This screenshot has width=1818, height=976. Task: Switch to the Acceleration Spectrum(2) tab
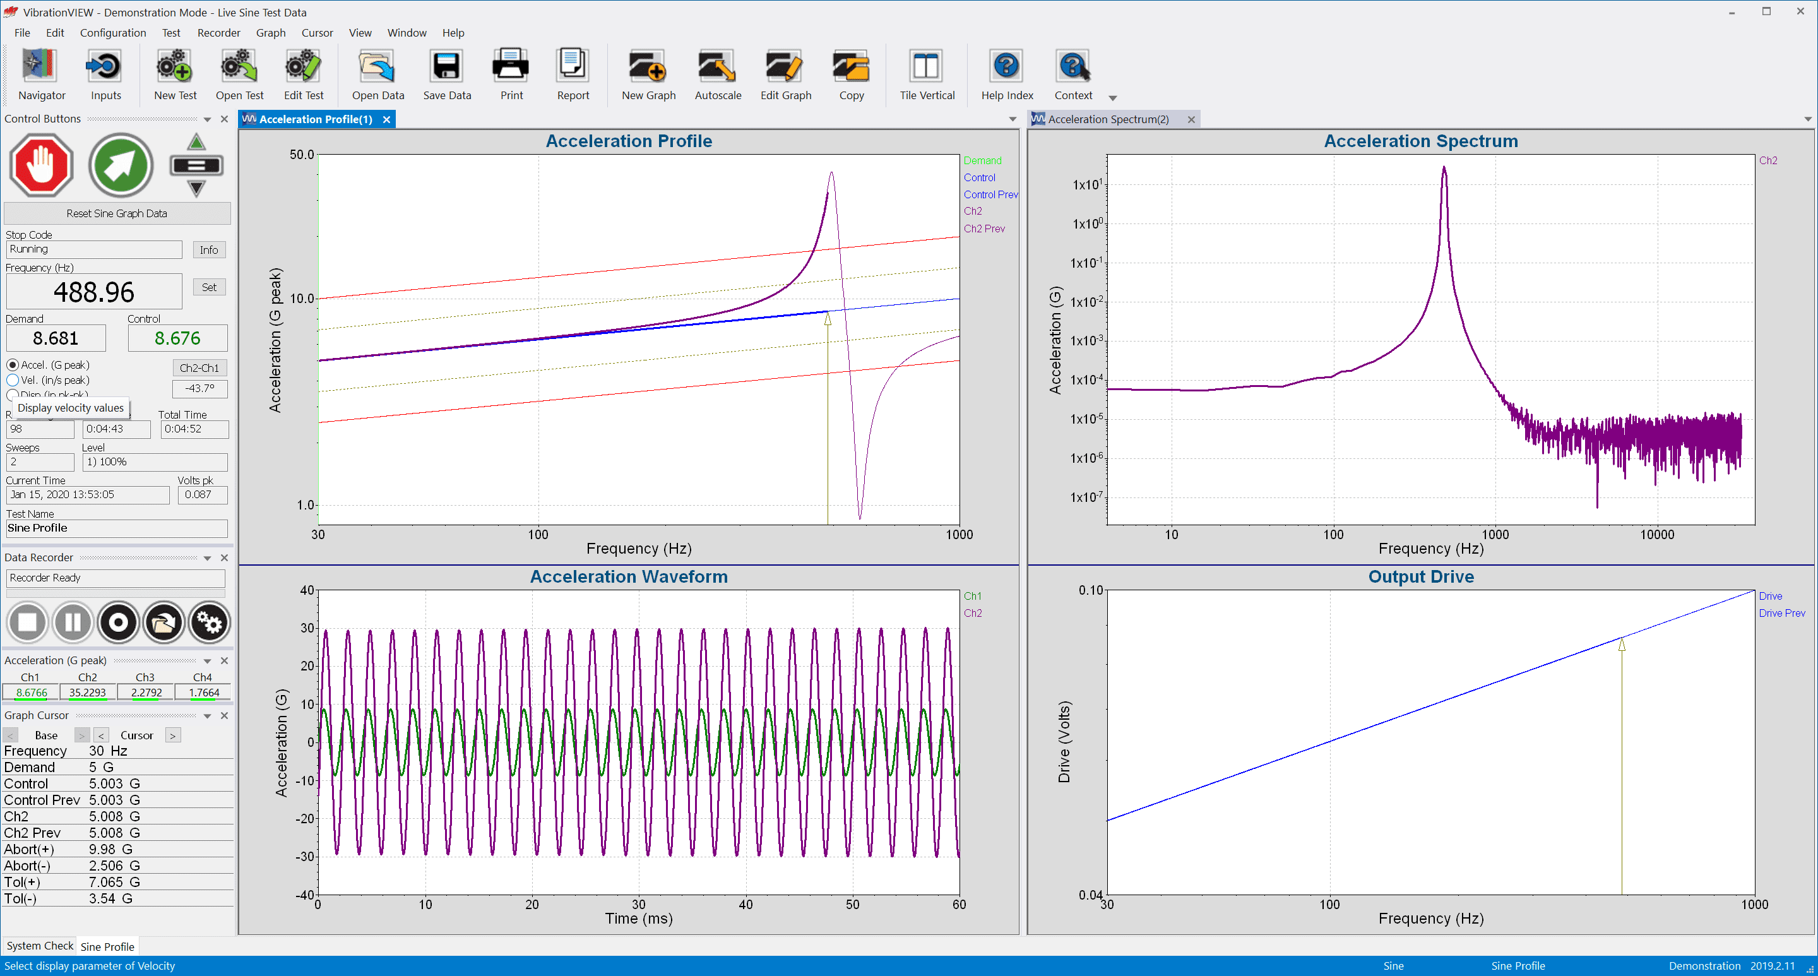click(x=1107, y=119)
